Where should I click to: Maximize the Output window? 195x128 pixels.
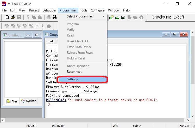(175, 34)
